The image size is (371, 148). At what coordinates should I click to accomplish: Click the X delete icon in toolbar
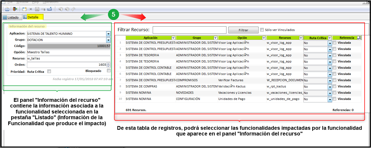click(31, 9)
